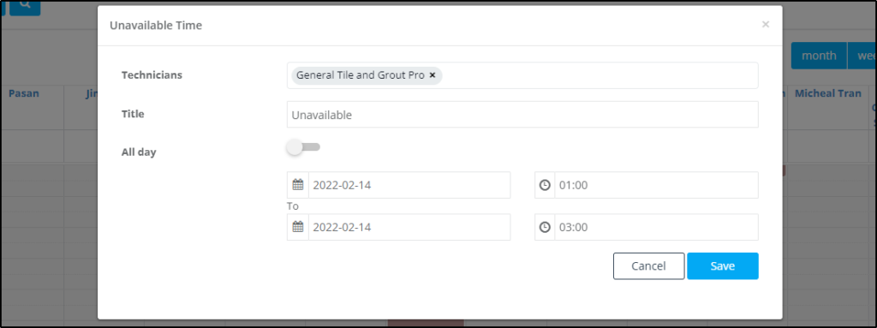
Task: Save the unavailable time entry
Action: click(x=723, y=265)
